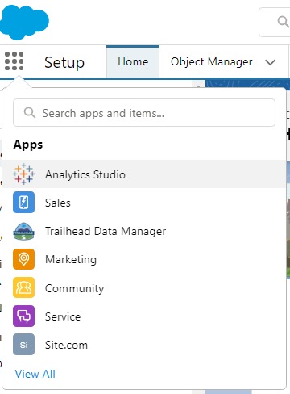Open Trailhead Data Manager app name
Image resolution: width=290 pixels, height=394 pixels.
click(x=106, y=232)
